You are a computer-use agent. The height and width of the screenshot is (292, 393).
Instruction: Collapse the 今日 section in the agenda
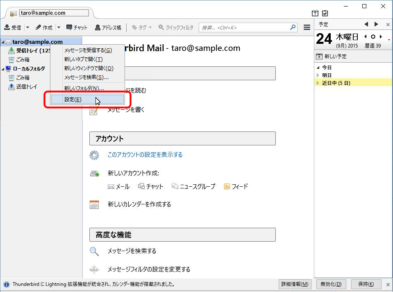click(318, 68)
